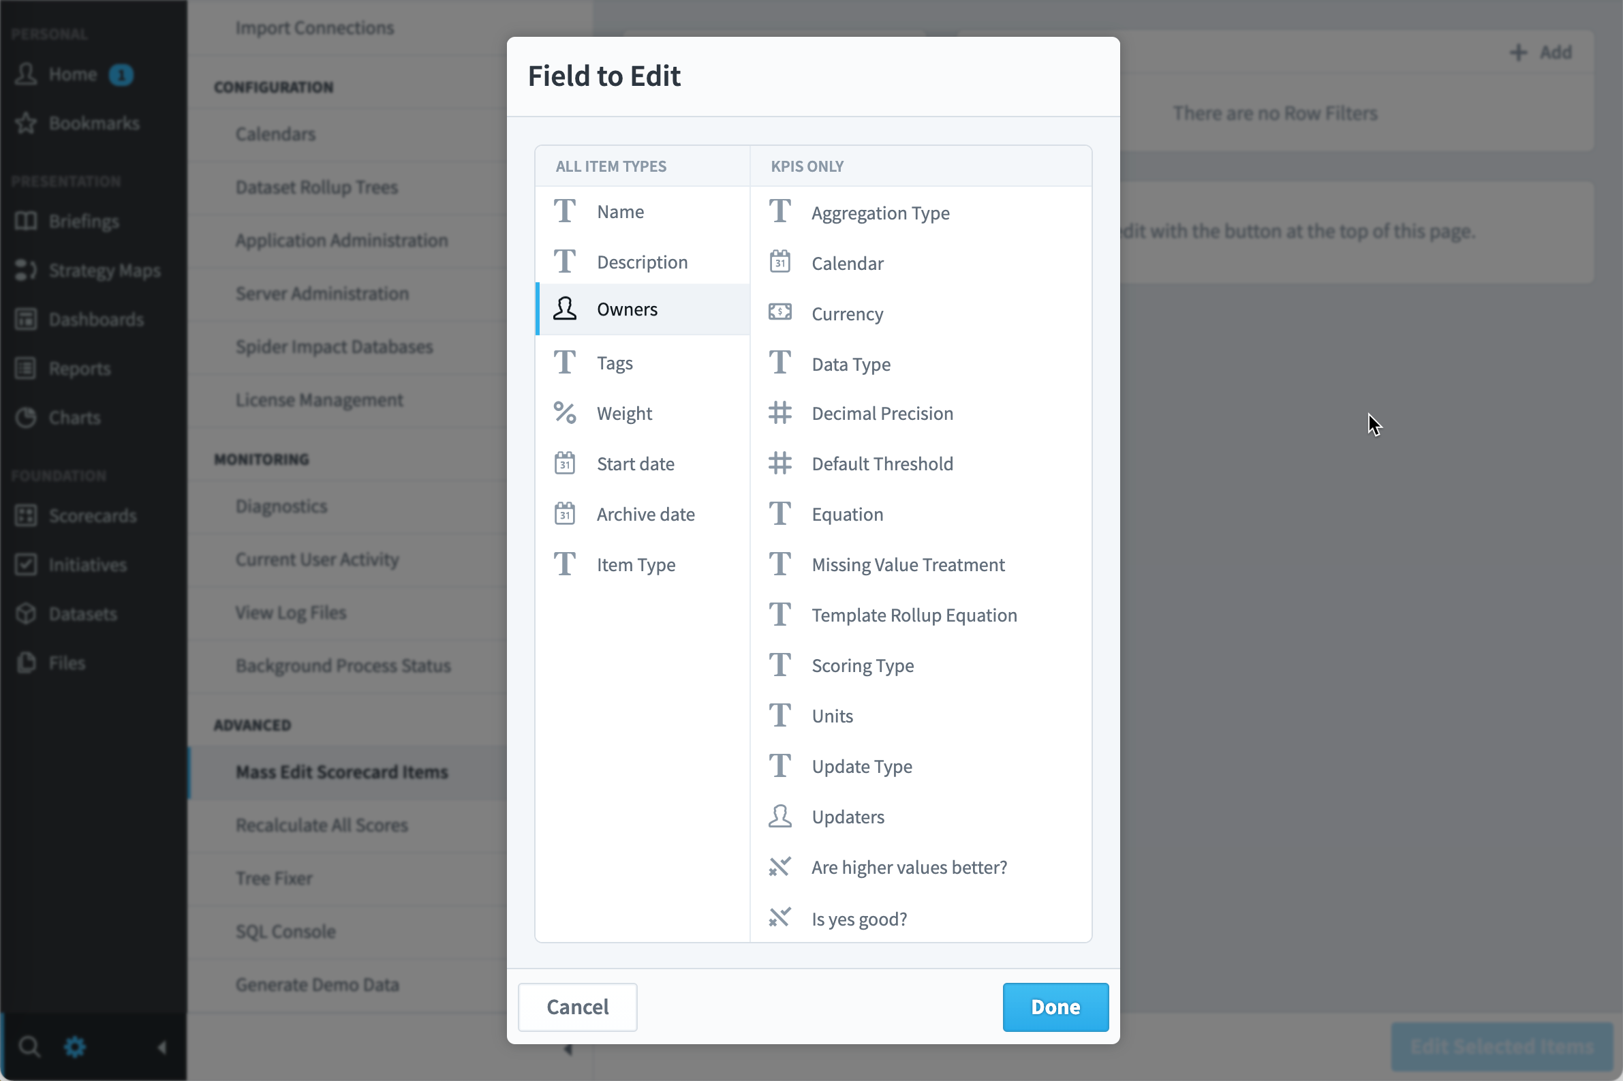Click the Done button
The image size is (1623, 1081).
(x=1055, y=1007)
